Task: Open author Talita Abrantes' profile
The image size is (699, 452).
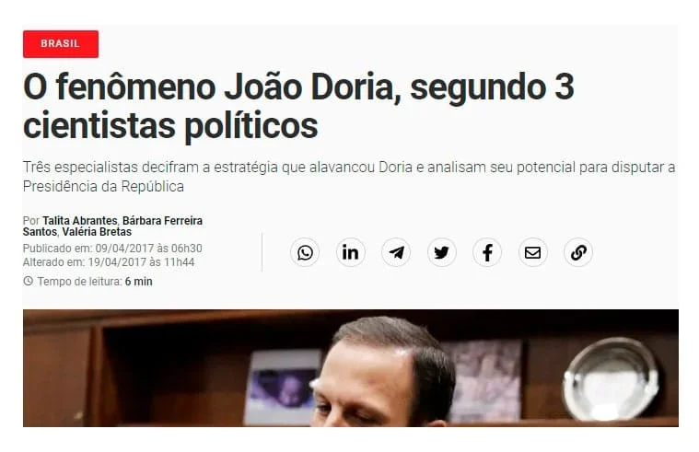Action: [80, 221]
